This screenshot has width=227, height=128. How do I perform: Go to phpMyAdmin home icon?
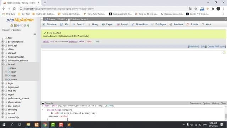coord(12,25)
